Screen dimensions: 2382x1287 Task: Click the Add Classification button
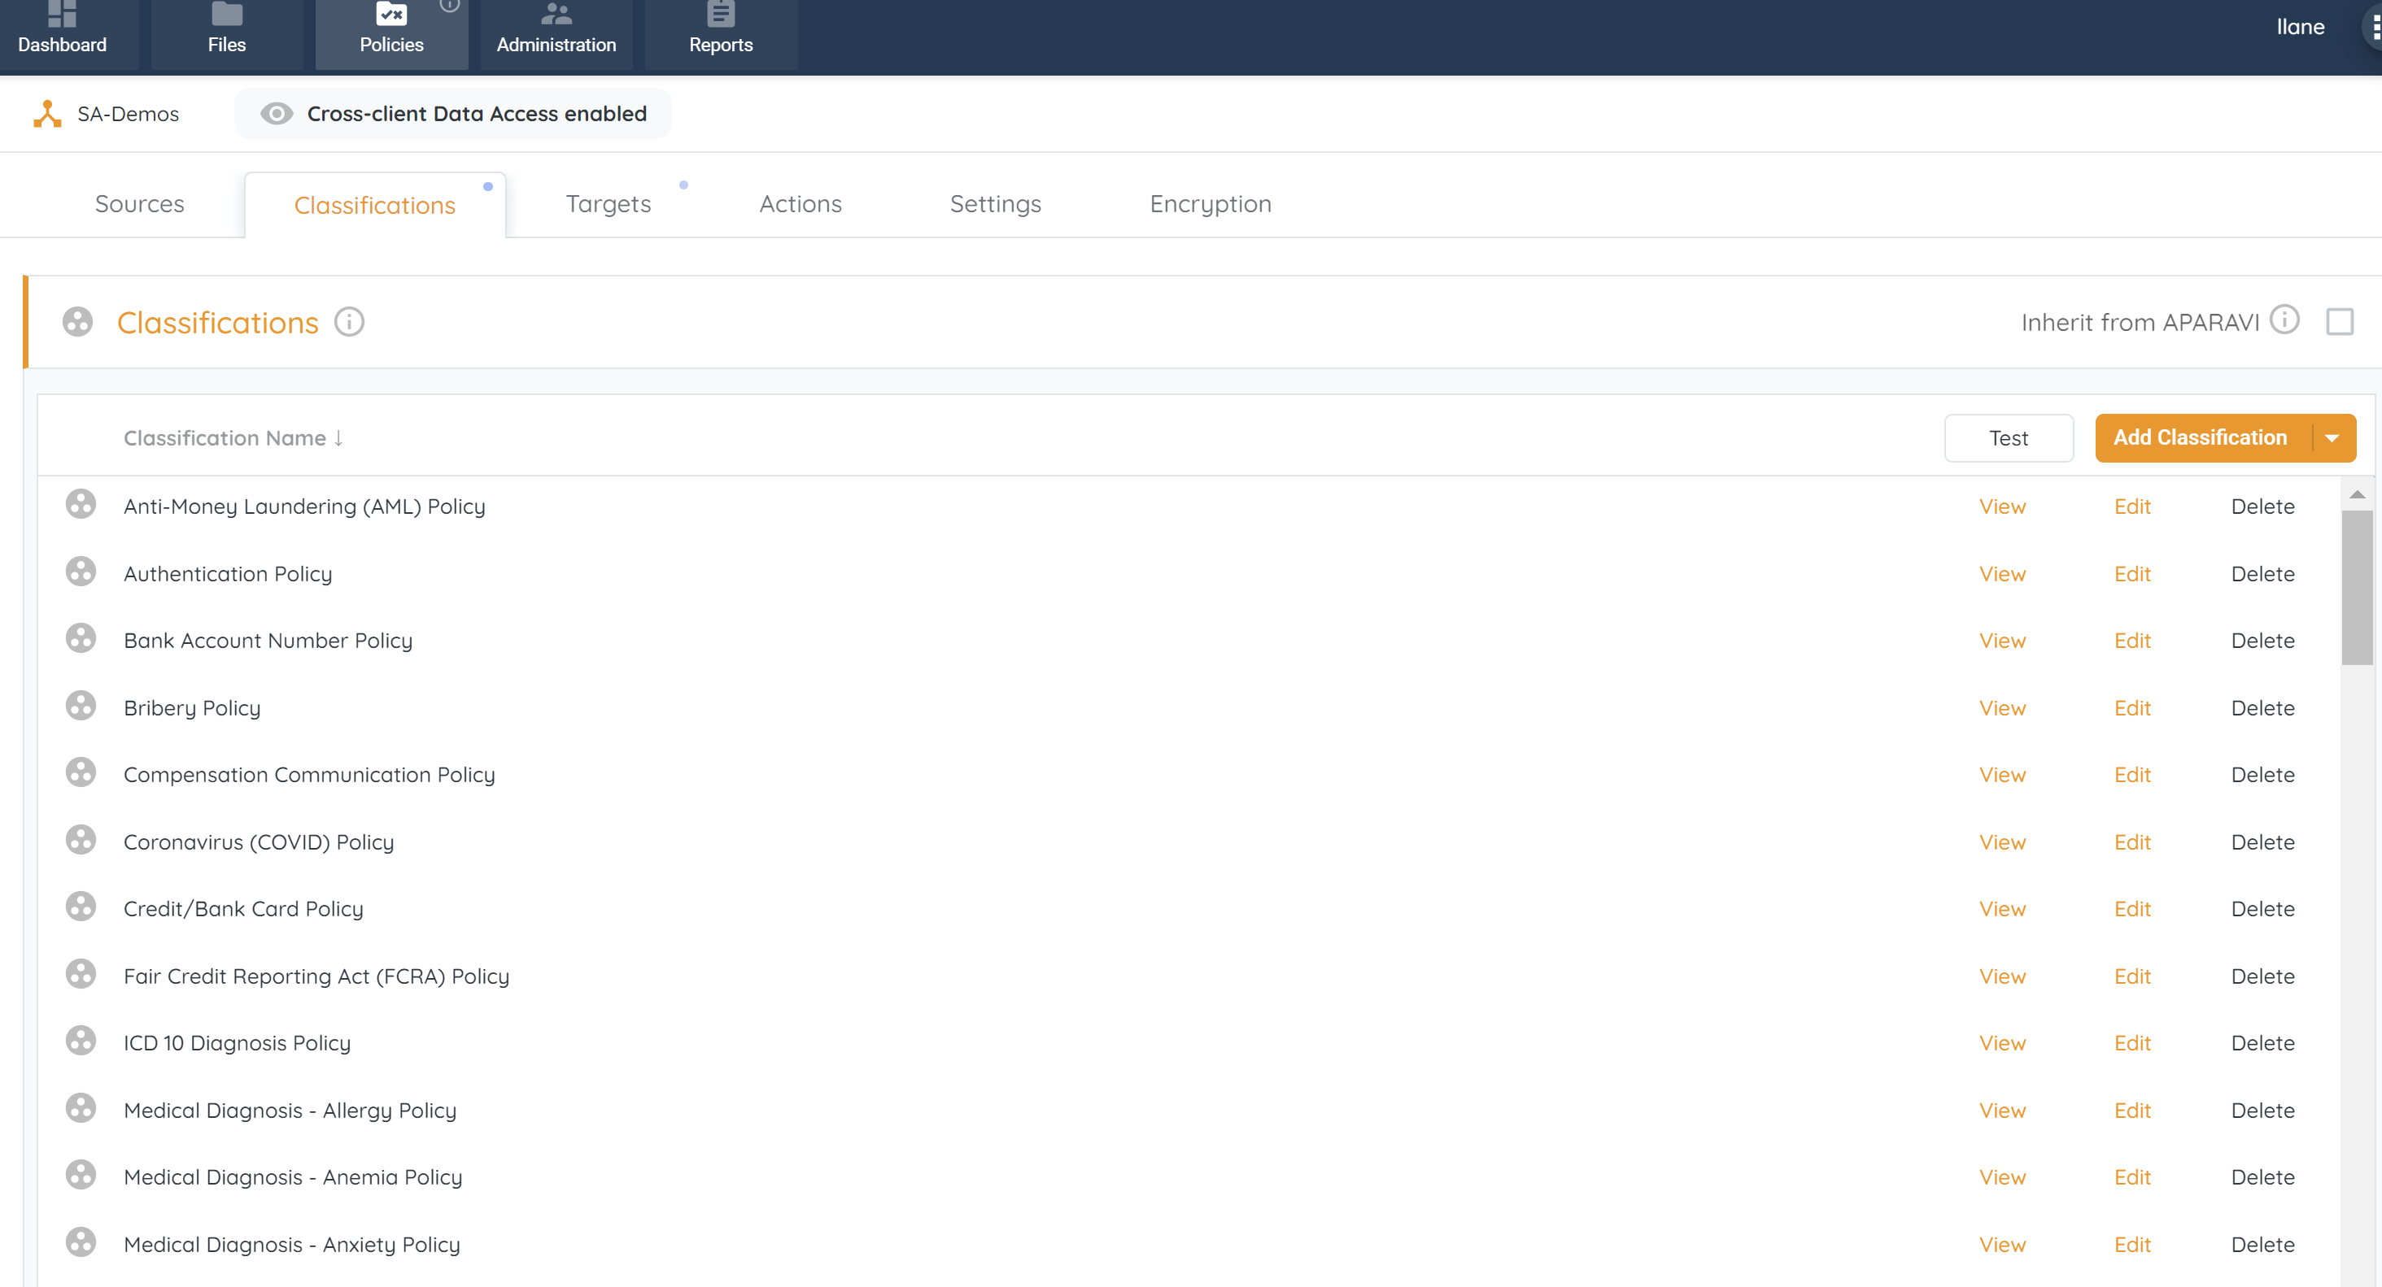coord(2200,438)
